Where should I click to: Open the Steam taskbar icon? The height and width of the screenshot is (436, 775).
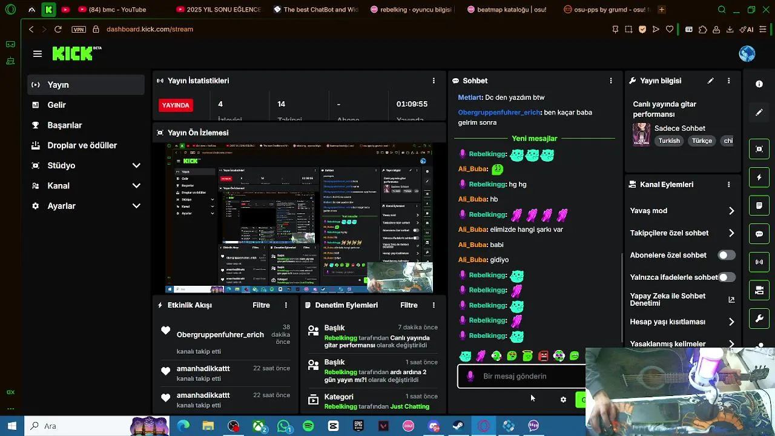click(x=458, y=426)
